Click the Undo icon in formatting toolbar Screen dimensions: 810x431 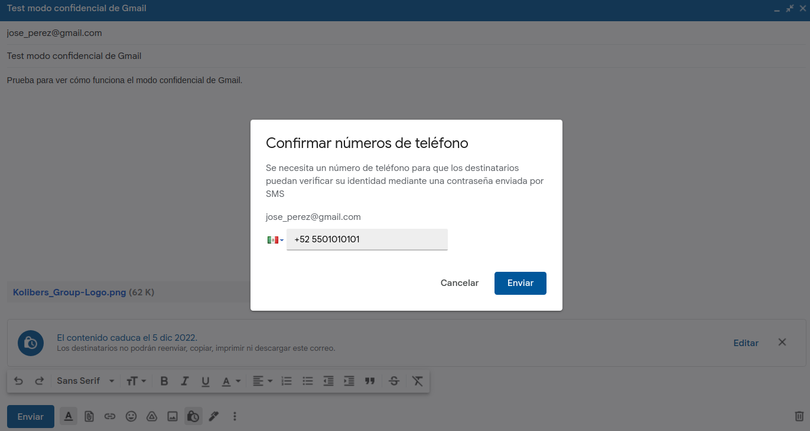click(x=18, y=381)
